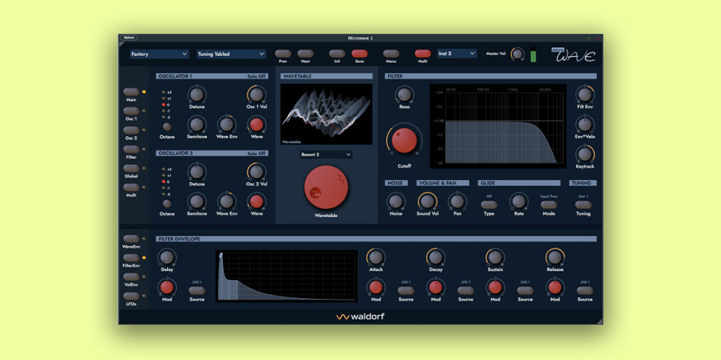Screen dimensions: 721x360
Task: Click the Filter Envelope Delay knob
Action: click(167, 257)
